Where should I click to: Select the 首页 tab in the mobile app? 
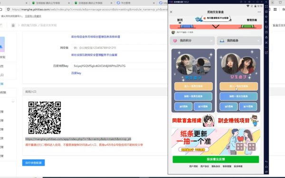click(180, 20)
